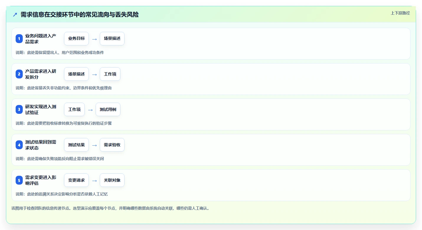Click the note about 提出人、用户范围和业务成功条件
Viewport: 422px width, 230px height.
coord(60,52)
